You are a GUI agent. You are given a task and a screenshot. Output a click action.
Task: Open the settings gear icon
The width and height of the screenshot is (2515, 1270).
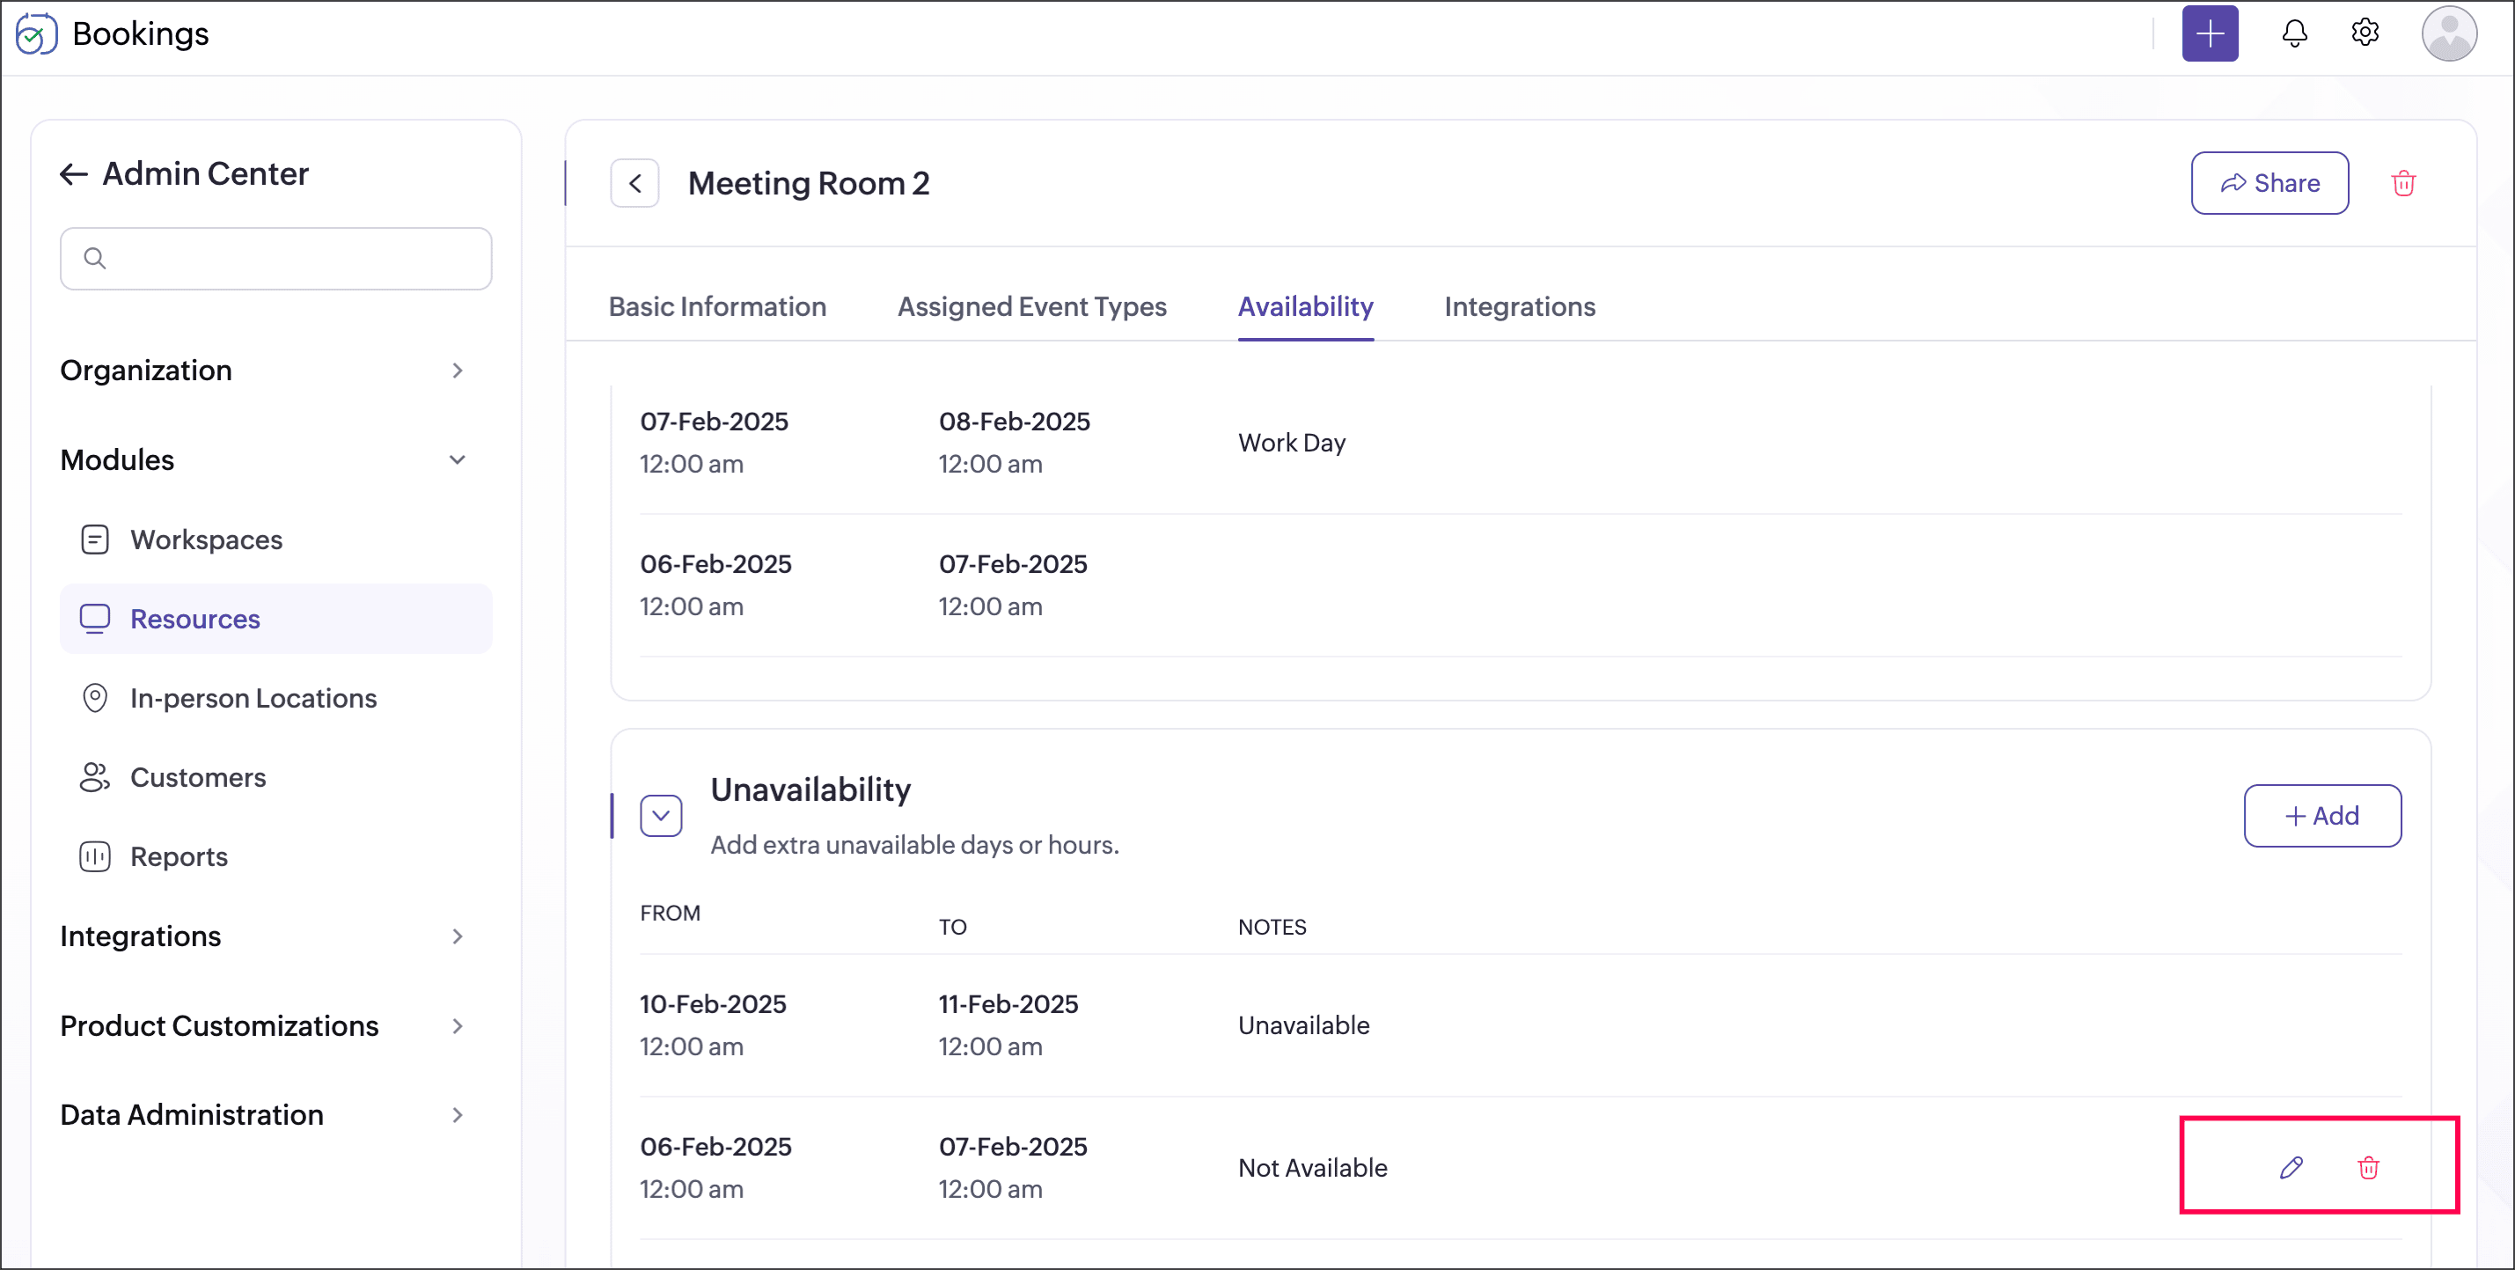coord(2364,33)
